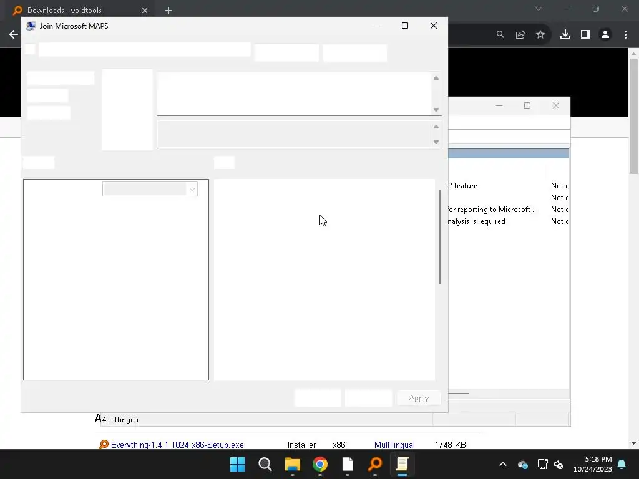Click the Apply button
This screenshot has height=479, width=639.
point(419,398)
